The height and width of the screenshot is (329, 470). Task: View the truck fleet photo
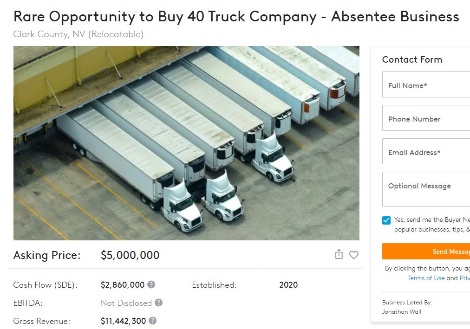pyautogui.click(x=186, y=142)
